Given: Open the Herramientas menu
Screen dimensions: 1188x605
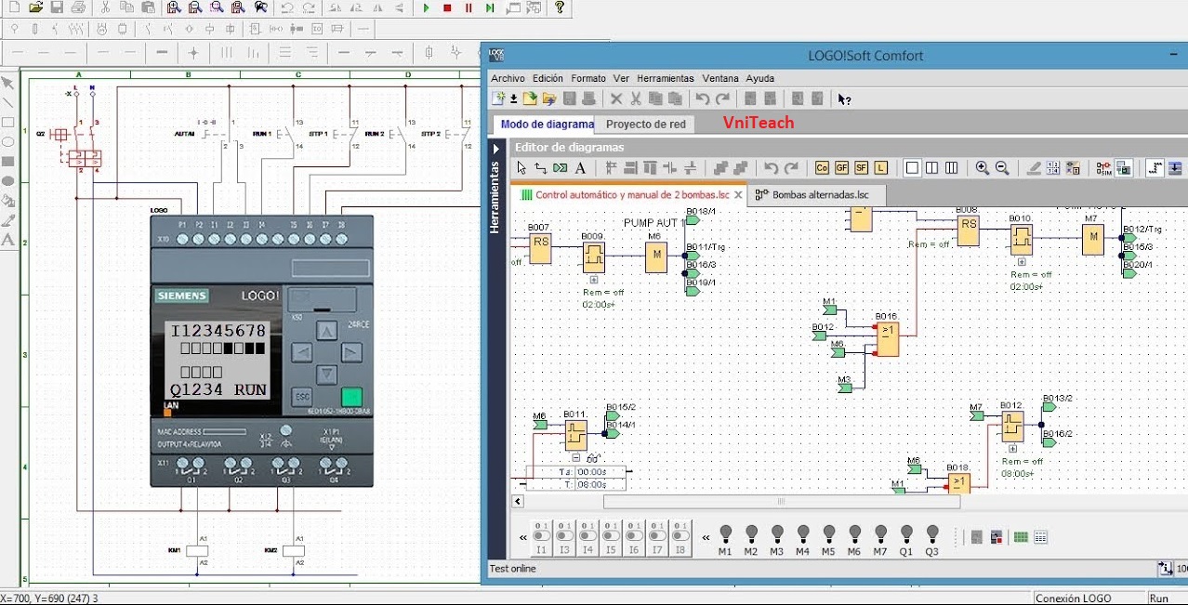Looking at the screenshot, I should click(x=665, y=78).
